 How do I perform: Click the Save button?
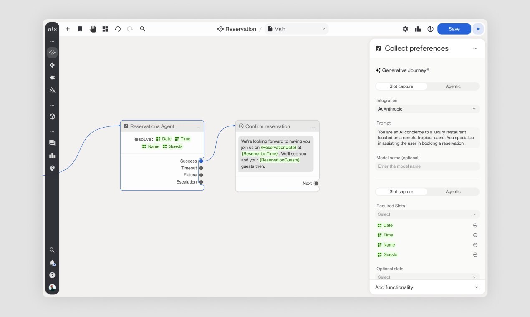[x=454, y=29]
